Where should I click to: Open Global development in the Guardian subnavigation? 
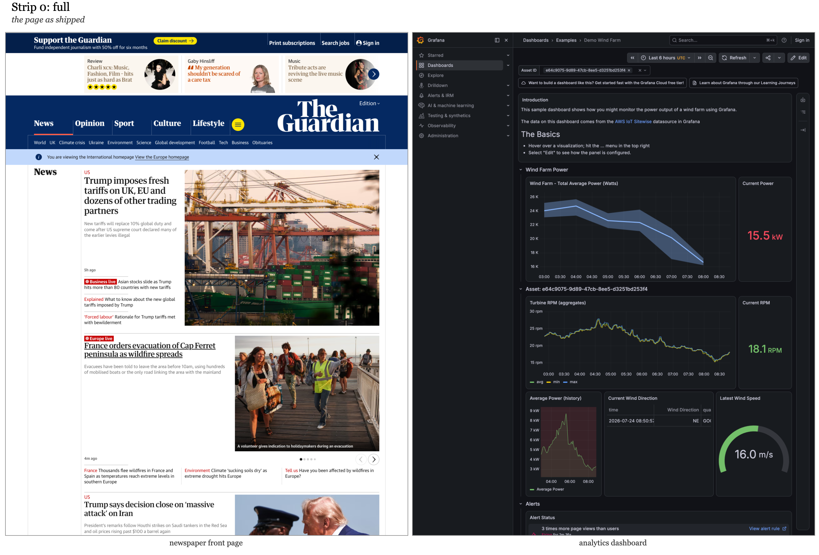pos(175,143)
